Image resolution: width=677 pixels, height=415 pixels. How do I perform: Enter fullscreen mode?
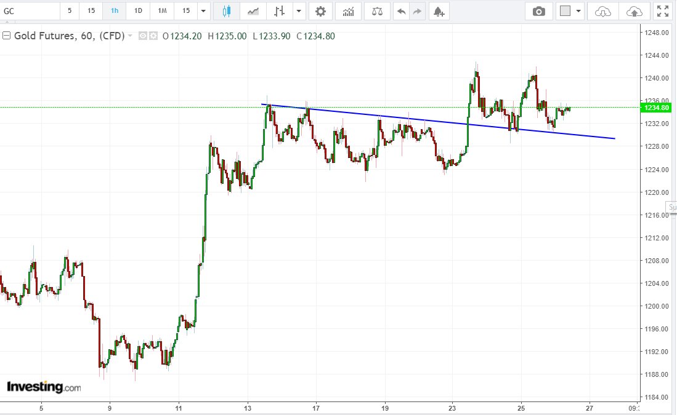pyautogui.click(x=663, y=11)
